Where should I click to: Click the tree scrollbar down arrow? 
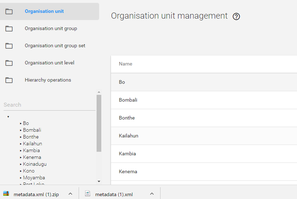pyautogui.click(x=99, y=181)
